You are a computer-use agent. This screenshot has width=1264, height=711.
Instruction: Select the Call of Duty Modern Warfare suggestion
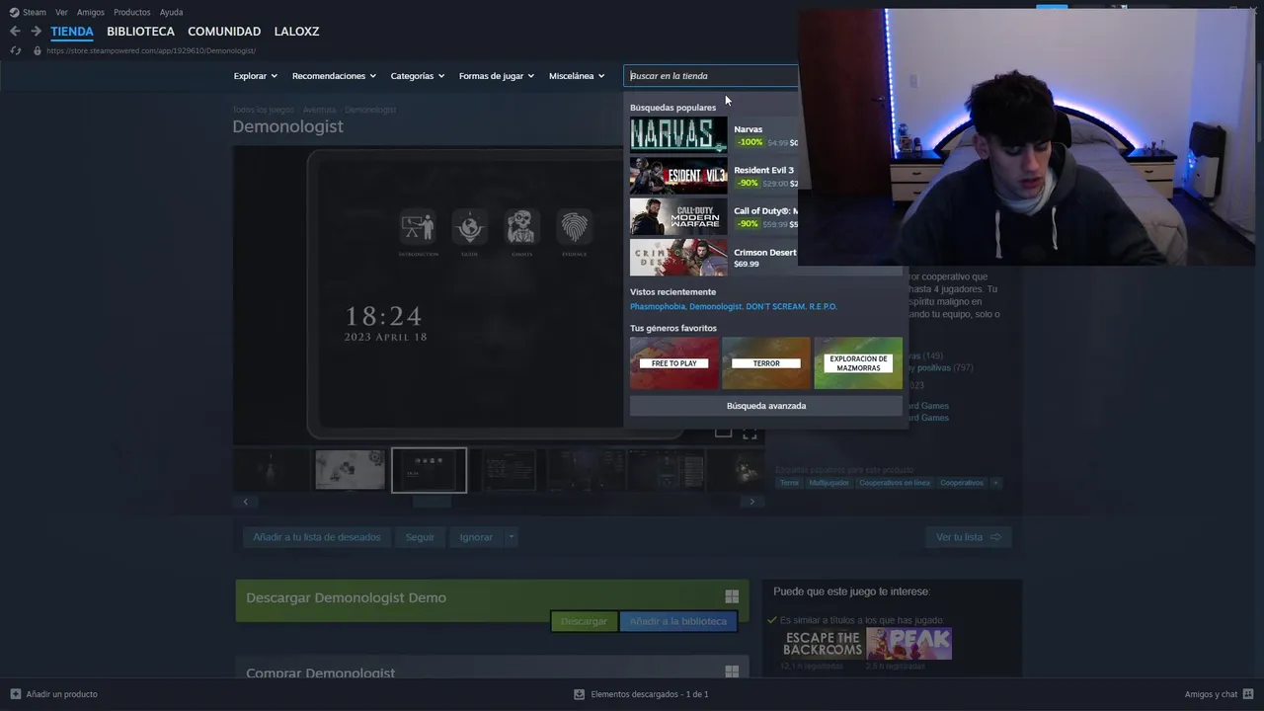coord(714,216)
